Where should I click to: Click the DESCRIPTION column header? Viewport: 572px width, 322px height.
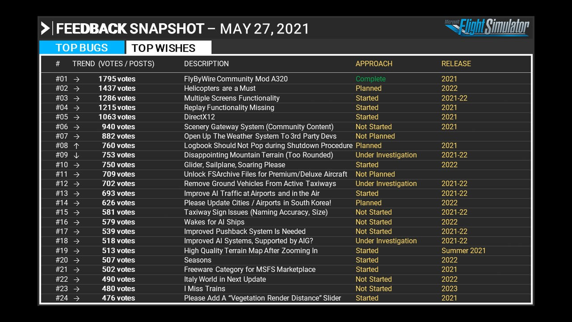pos(206,64)
